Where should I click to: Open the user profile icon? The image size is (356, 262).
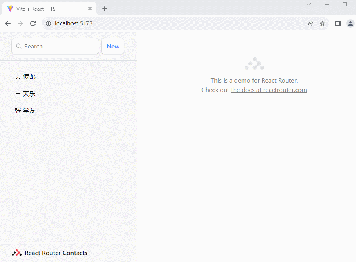[350, 23]
